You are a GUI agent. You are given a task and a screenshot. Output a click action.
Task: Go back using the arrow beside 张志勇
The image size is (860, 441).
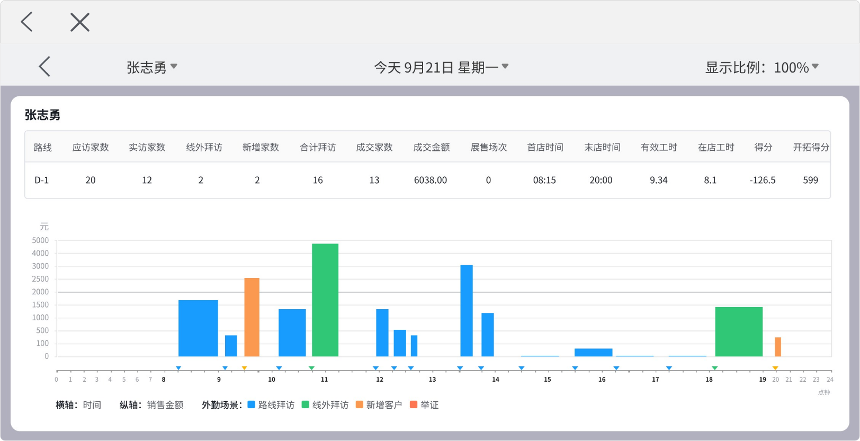(x=44, y=67)
